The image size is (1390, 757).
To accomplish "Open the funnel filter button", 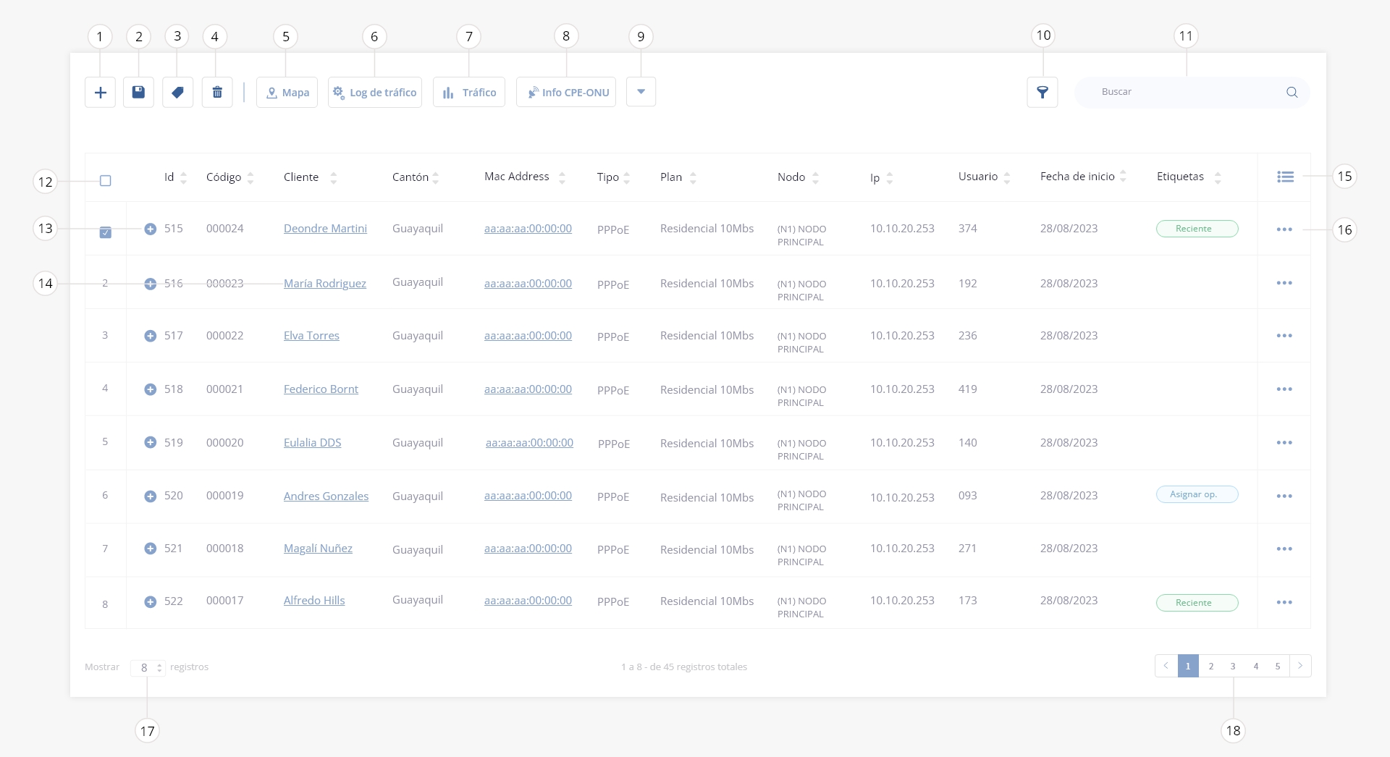I will [x=1042, y=93].
